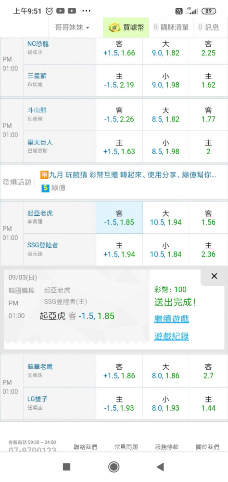This screenshot has width=228, height=482.
Task: Click the 繼續遊戲 link
Action: click(172, 319)
